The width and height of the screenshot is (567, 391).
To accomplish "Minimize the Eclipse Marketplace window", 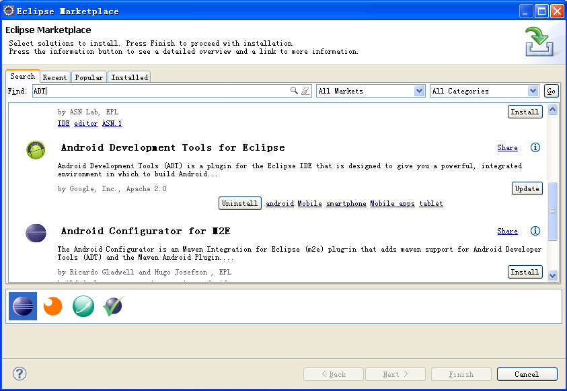I will pos(526,11).
